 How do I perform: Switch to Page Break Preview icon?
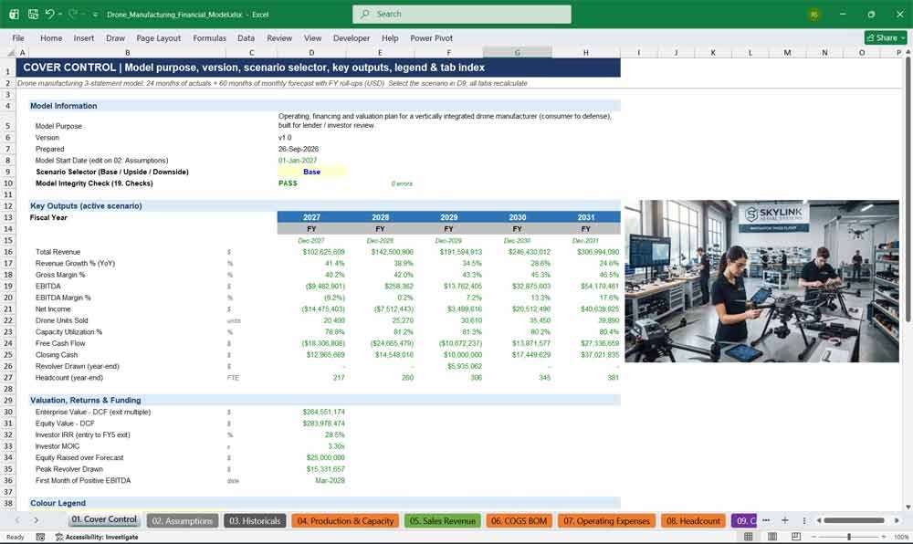(796, 537)
